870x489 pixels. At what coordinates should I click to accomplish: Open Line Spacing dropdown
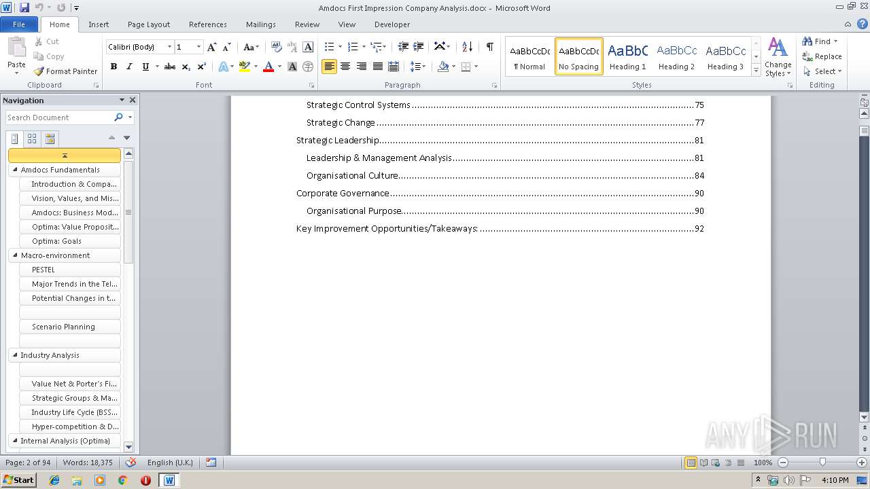(x=418, y=67)
